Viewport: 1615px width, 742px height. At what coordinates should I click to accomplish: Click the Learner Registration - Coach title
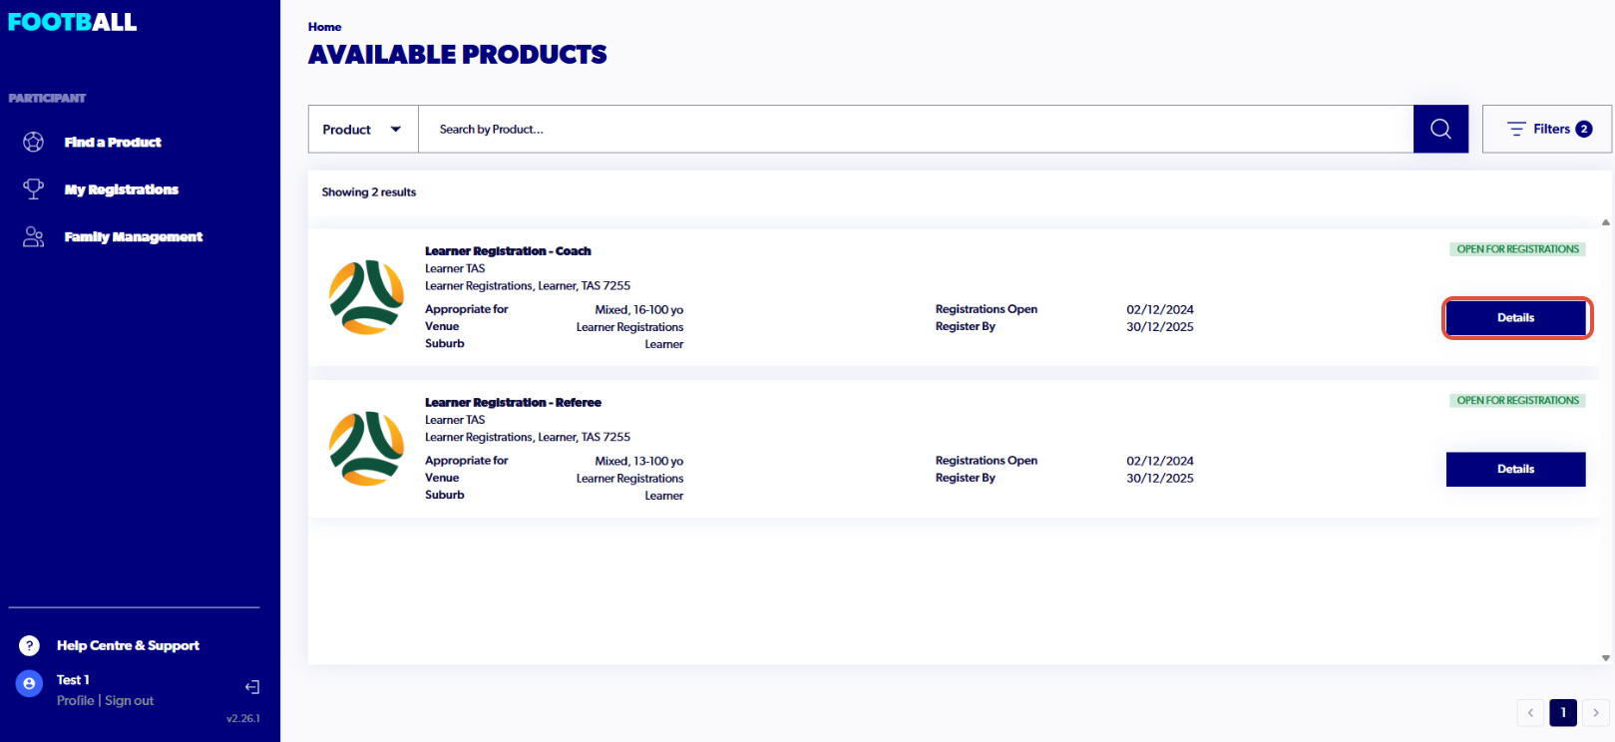508,251
